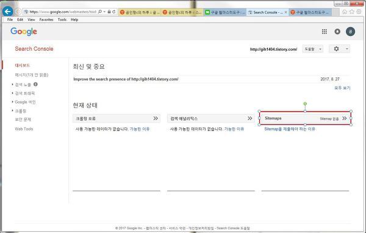
Task: Open the Favorites menu
Action: coord(46,20)
